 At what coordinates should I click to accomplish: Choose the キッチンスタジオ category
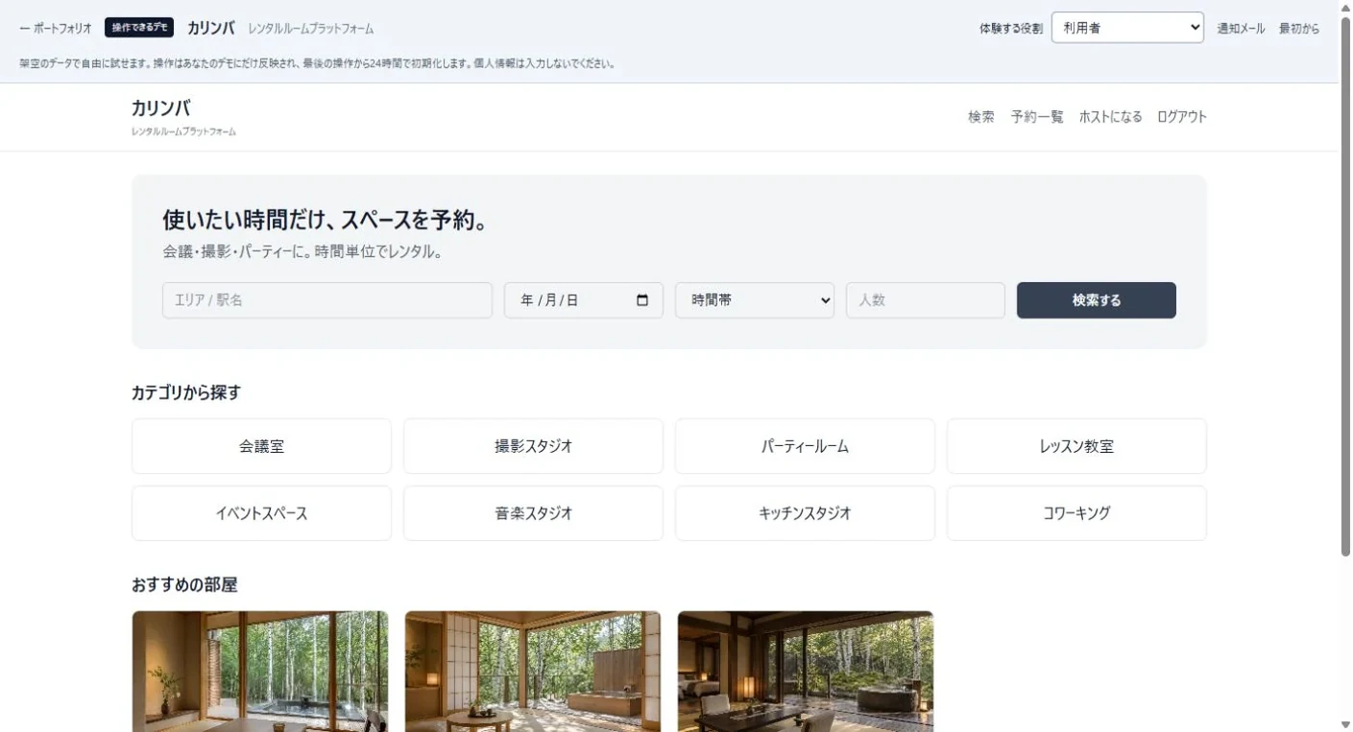(805, 513)
